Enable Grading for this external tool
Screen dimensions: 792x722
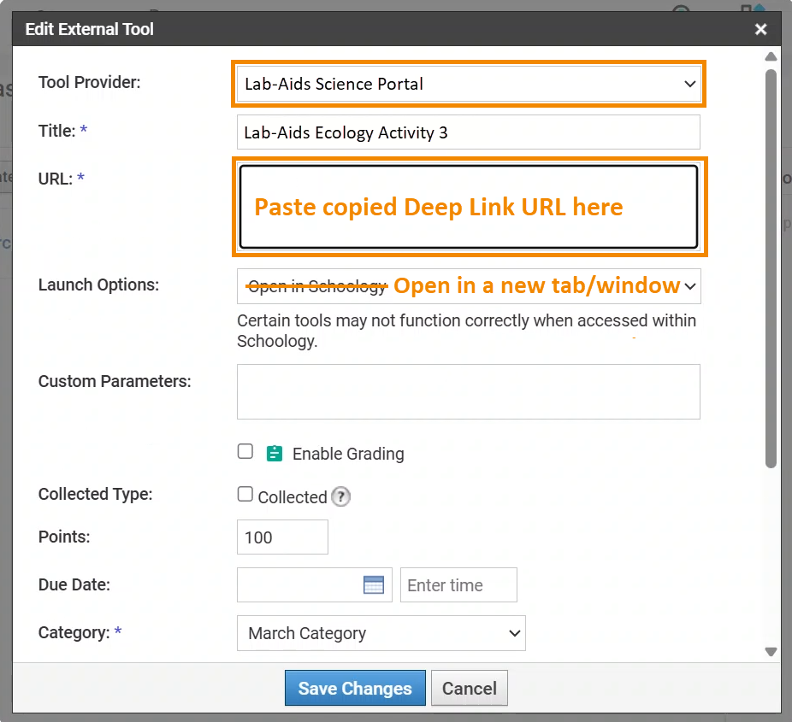click(245, 451)
